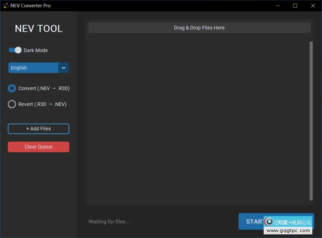Click inside the empty file queue area

click(x=197, y=121)
